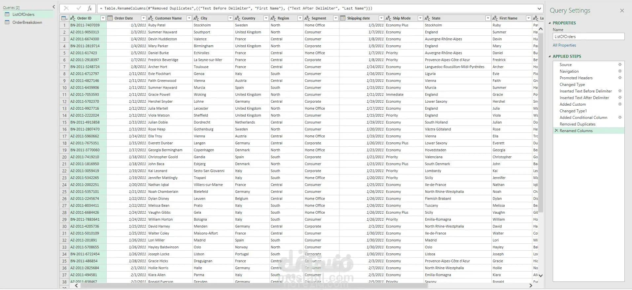Image resolution: width=632 pixels, height=290 pixels.
Task: Delete the Renamed Columns step X icon
Action: coord(556,131)
